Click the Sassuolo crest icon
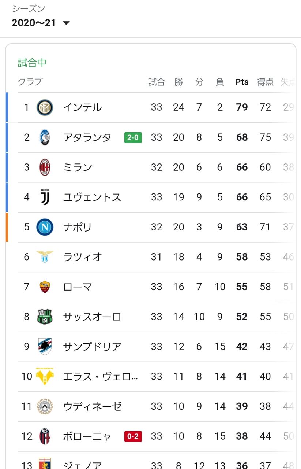 pyautogui.click(x=45, y=317)
